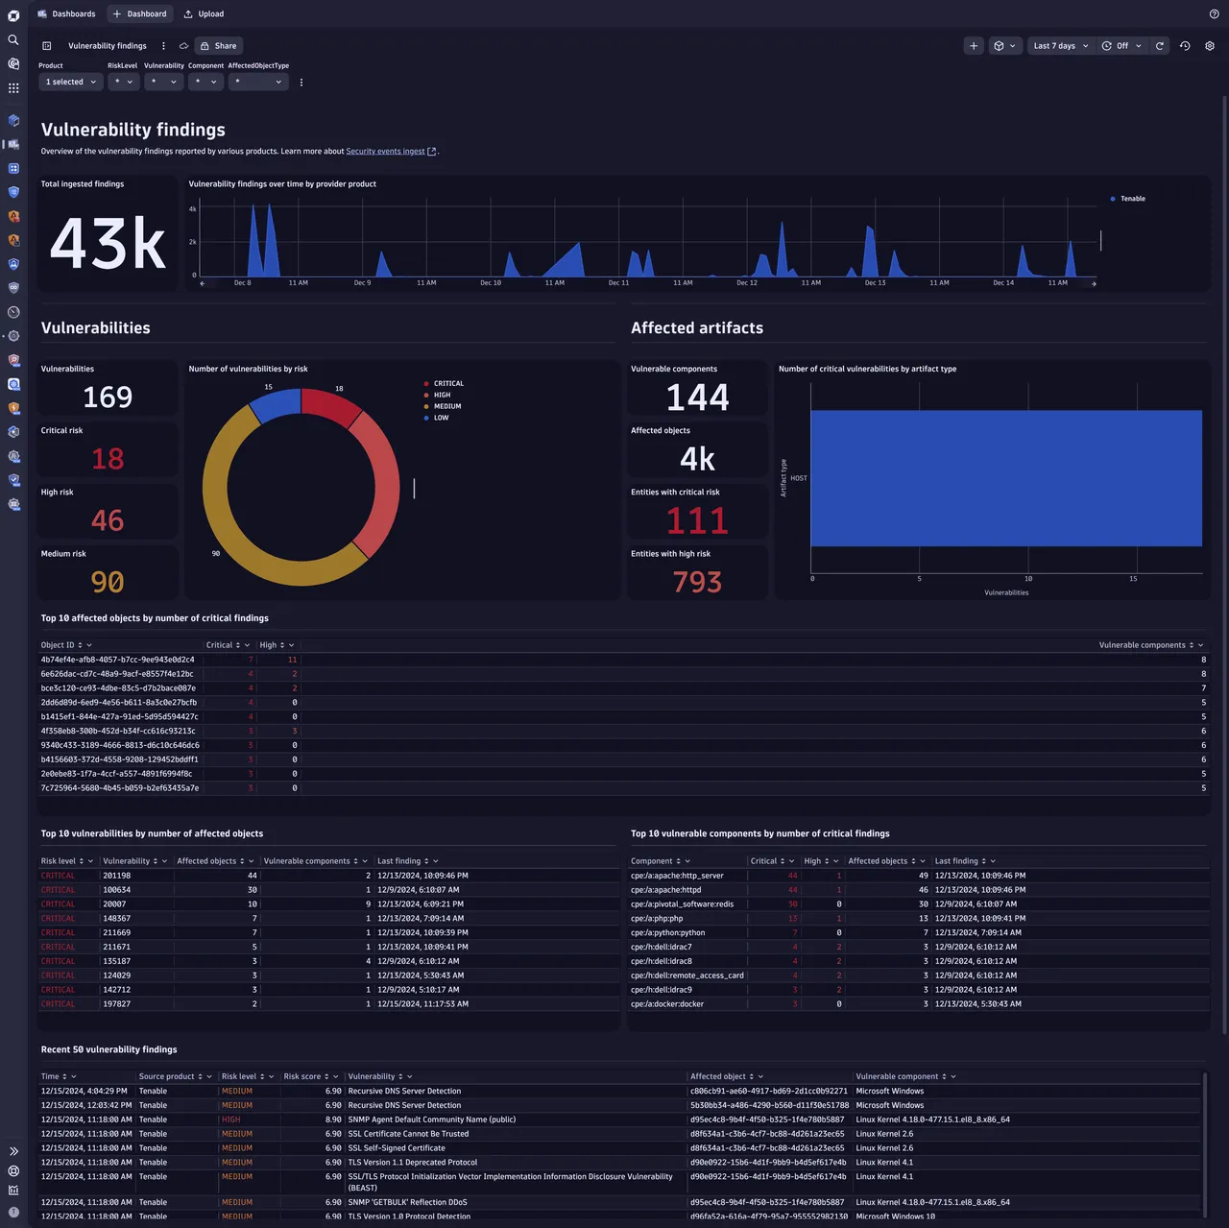This screenshot has width=1229, height=1228.
Task: Open the Object ID column menu
Action: 89,646
